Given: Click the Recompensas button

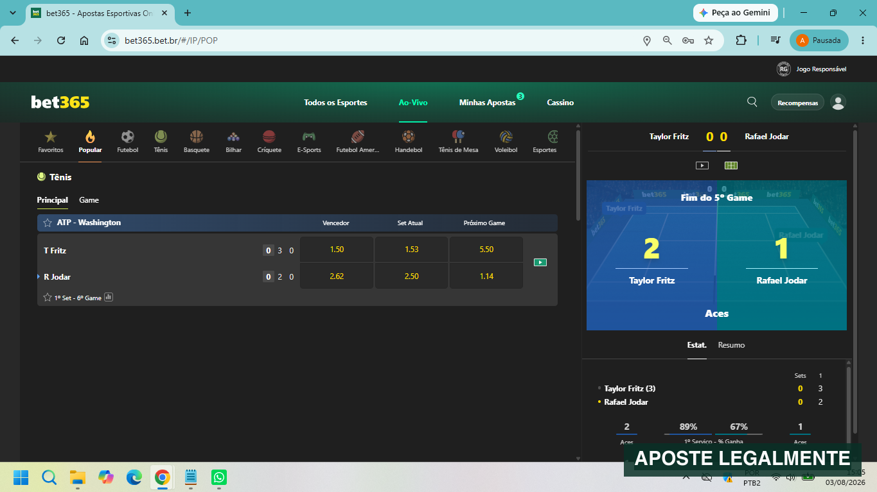Looking at the screenshot, I should (x=797, y=103).
